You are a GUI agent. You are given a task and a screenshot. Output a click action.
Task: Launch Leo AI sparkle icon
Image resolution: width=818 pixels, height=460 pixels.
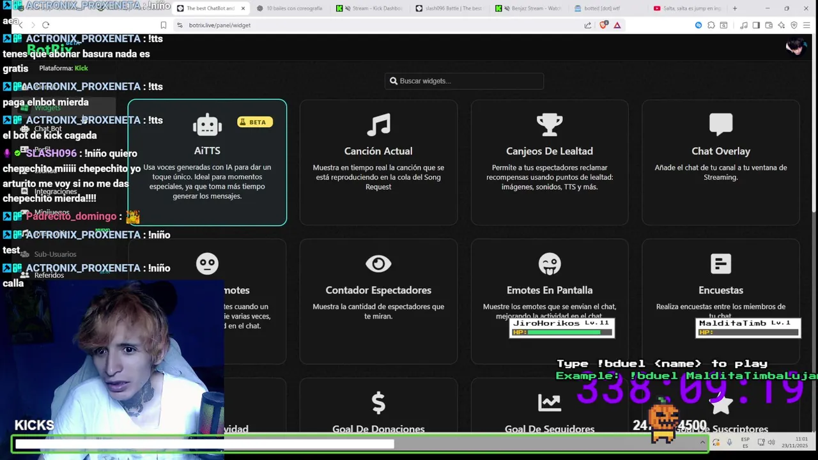pyautogui.click(x=782, y=25)
